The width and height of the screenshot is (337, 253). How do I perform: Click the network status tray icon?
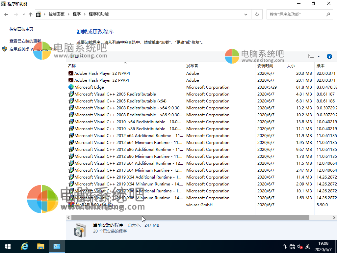tap(292, 246)
